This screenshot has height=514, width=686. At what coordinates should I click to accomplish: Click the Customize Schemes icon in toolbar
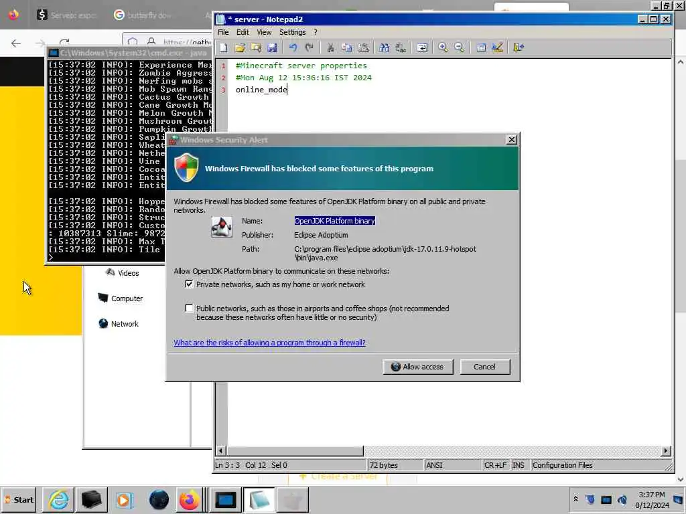tap(497, 48)
